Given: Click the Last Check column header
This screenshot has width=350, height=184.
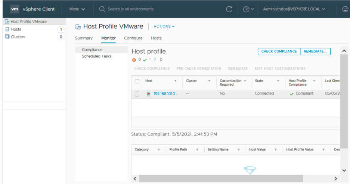Looking at the screenshot, I should coord(332,81).
